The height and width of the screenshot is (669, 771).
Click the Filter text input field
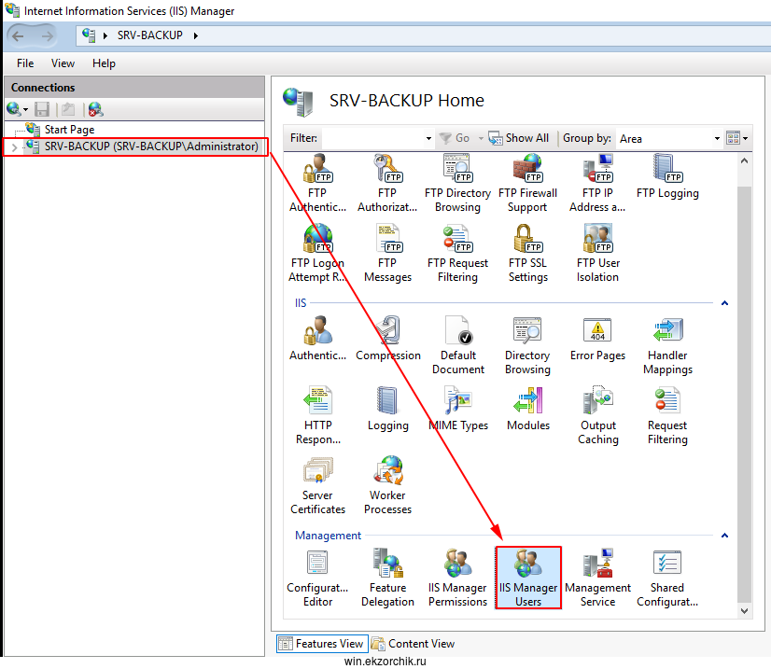pyautogui.click(x=373, y=139)
